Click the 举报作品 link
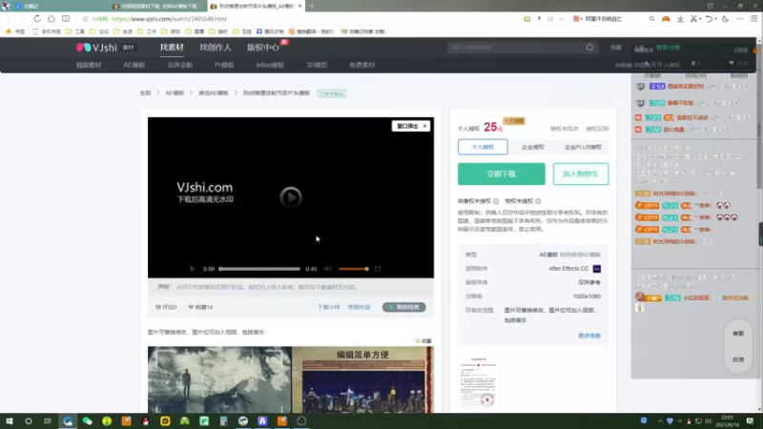This screenshot has width=763, height=429. [360, 307]
